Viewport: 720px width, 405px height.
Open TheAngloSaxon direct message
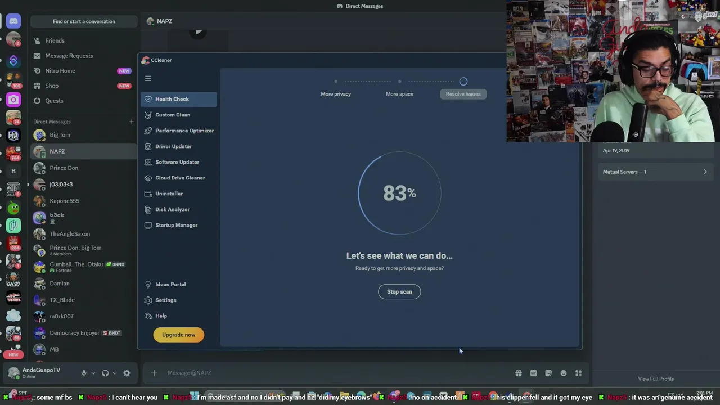pos(83,234)
